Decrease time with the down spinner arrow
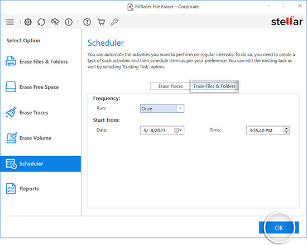 tap(286, 132)
